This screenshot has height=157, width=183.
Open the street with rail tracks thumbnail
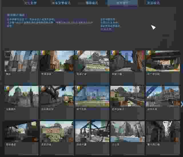click(x=128, y=96)
